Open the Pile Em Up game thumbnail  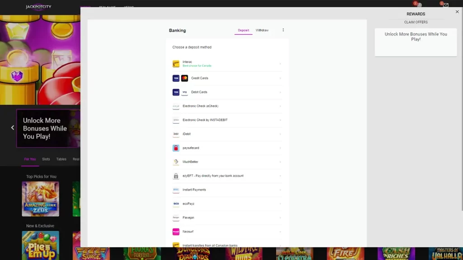point(40,245)
